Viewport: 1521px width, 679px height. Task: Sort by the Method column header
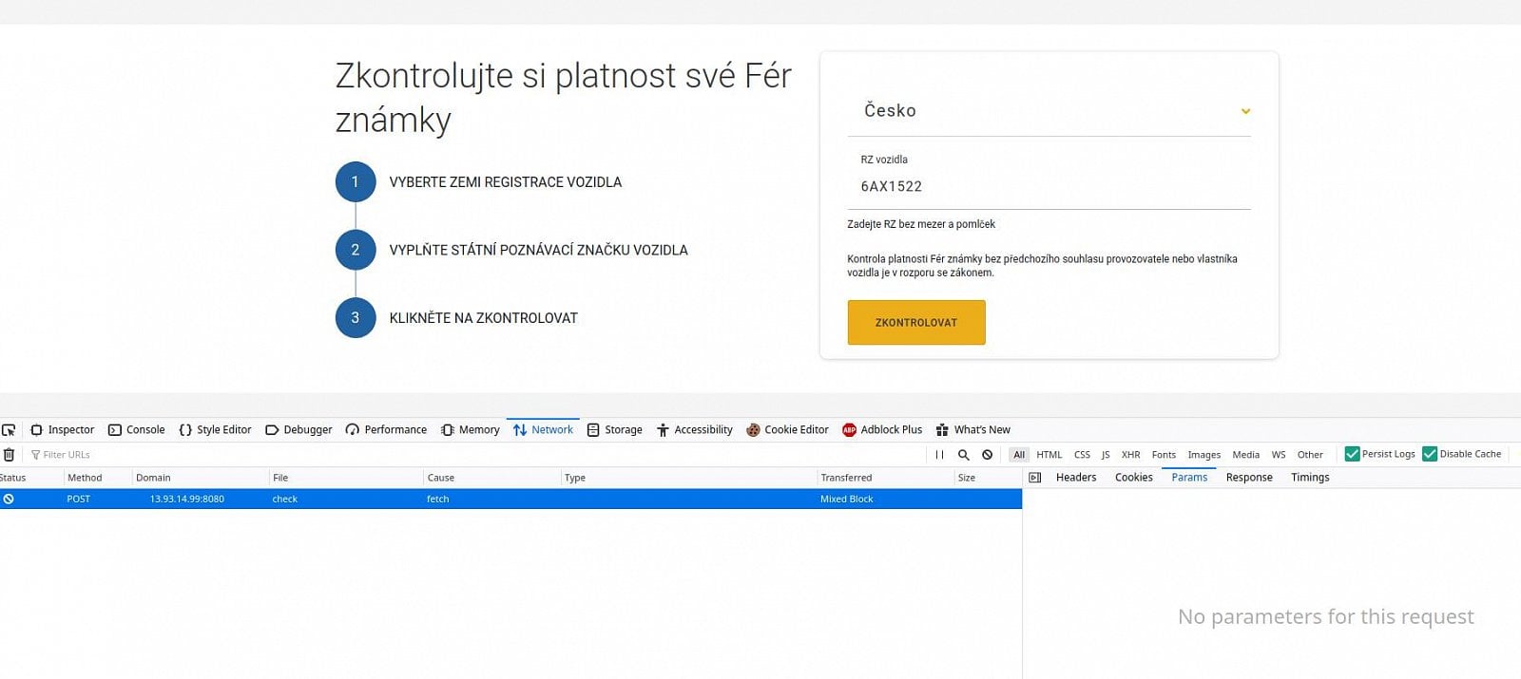(x=98, y=478)
